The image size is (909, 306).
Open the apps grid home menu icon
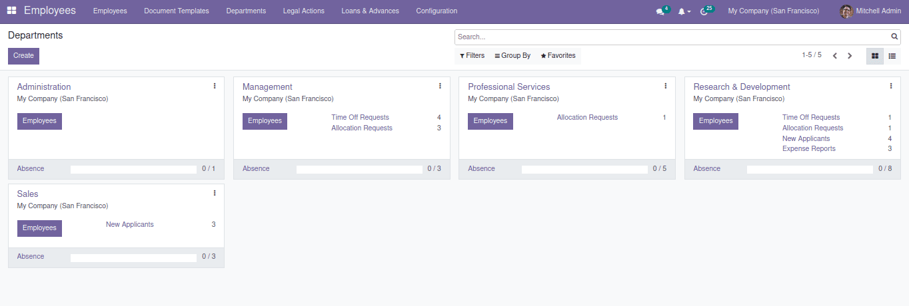[11, 11]
